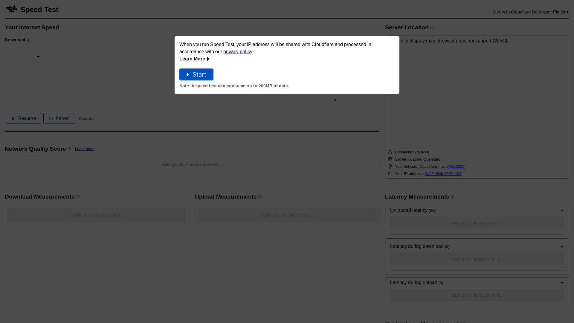Click the Speed Test bird logo
The image size is (574, 323).
(11, 9)
